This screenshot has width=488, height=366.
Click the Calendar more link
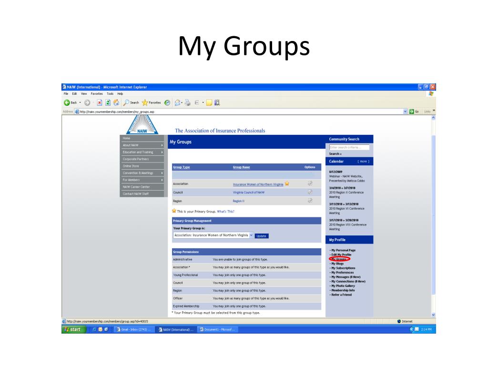click(363, 162)
